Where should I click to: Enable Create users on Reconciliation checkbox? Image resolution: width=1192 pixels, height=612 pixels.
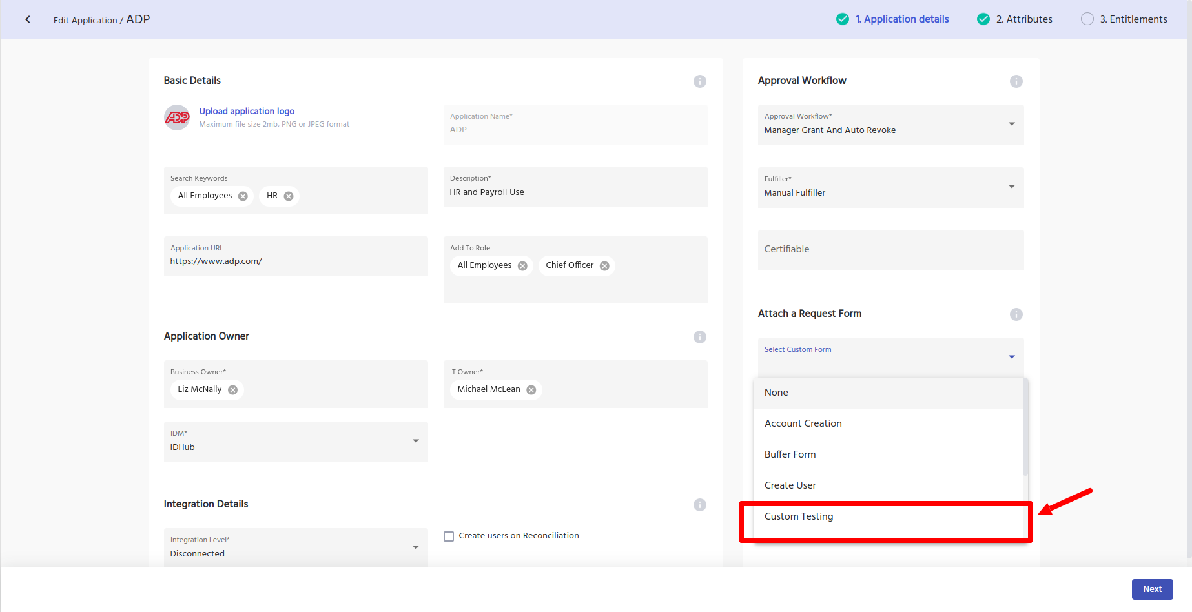(449, 536)
